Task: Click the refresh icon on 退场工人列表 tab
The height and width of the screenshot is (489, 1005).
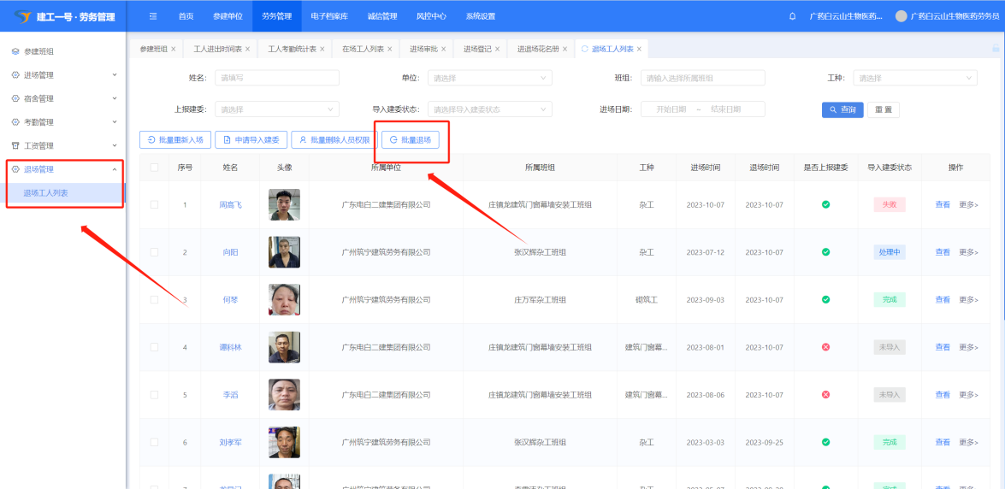Action: pyautogui.click(x=585, y=49)
